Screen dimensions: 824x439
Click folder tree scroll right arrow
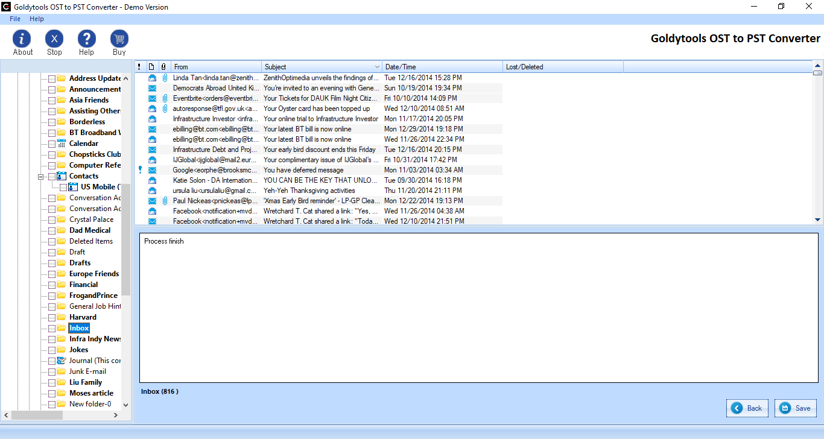pos(117,415)
